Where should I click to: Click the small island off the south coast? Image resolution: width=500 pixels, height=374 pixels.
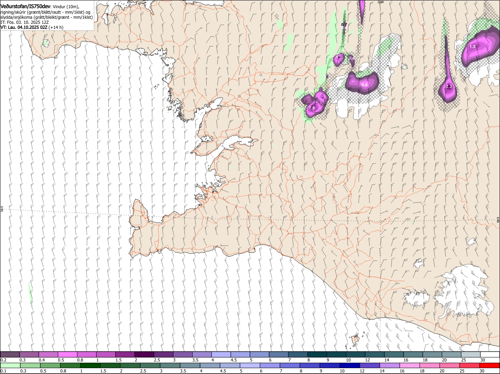[x=355, y=340]
